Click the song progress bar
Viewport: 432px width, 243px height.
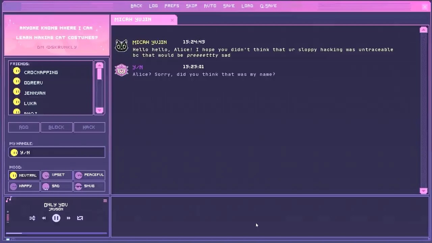(x=56, y=233)
